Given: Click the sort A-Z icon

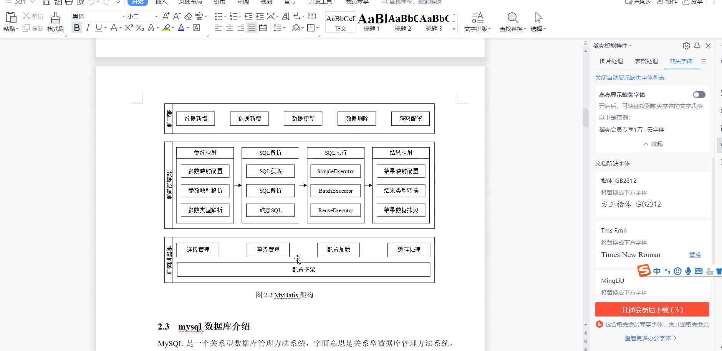Looking at the screenshot, I should pyautogui.click(x=286, y=16).
